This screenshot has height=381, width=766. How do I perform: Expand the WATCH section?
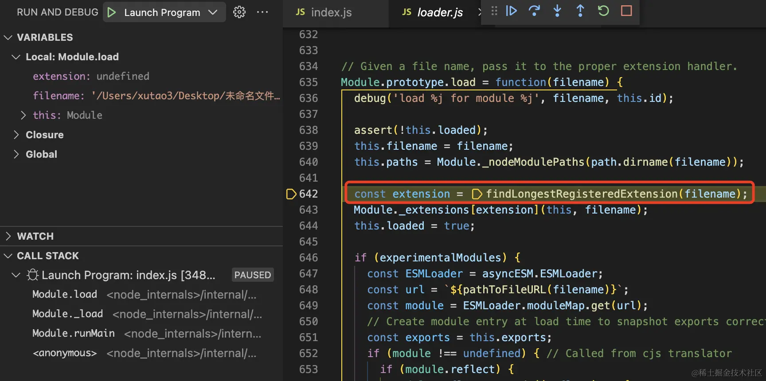click(8, 237)
